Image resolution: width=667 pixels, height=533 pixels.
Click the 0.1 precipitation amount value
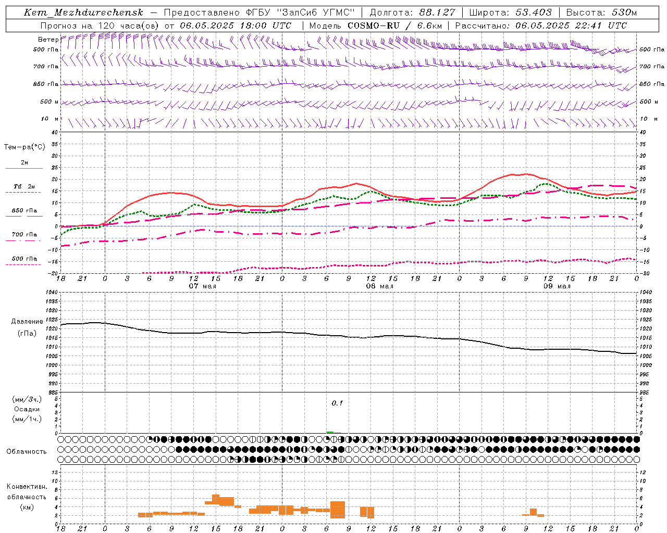[337, 403]
